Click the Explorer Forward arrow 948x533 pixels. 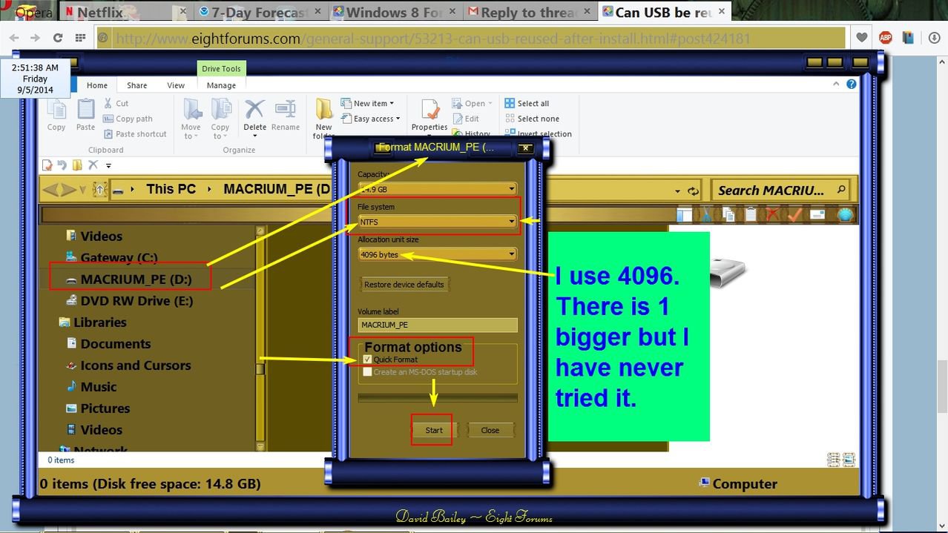68,190
